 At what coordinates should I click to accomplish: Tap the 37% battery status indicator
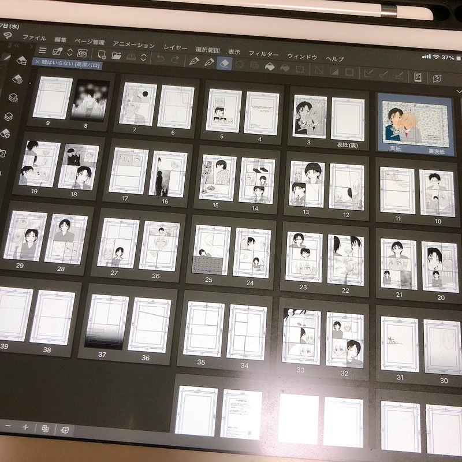(448, 57)
